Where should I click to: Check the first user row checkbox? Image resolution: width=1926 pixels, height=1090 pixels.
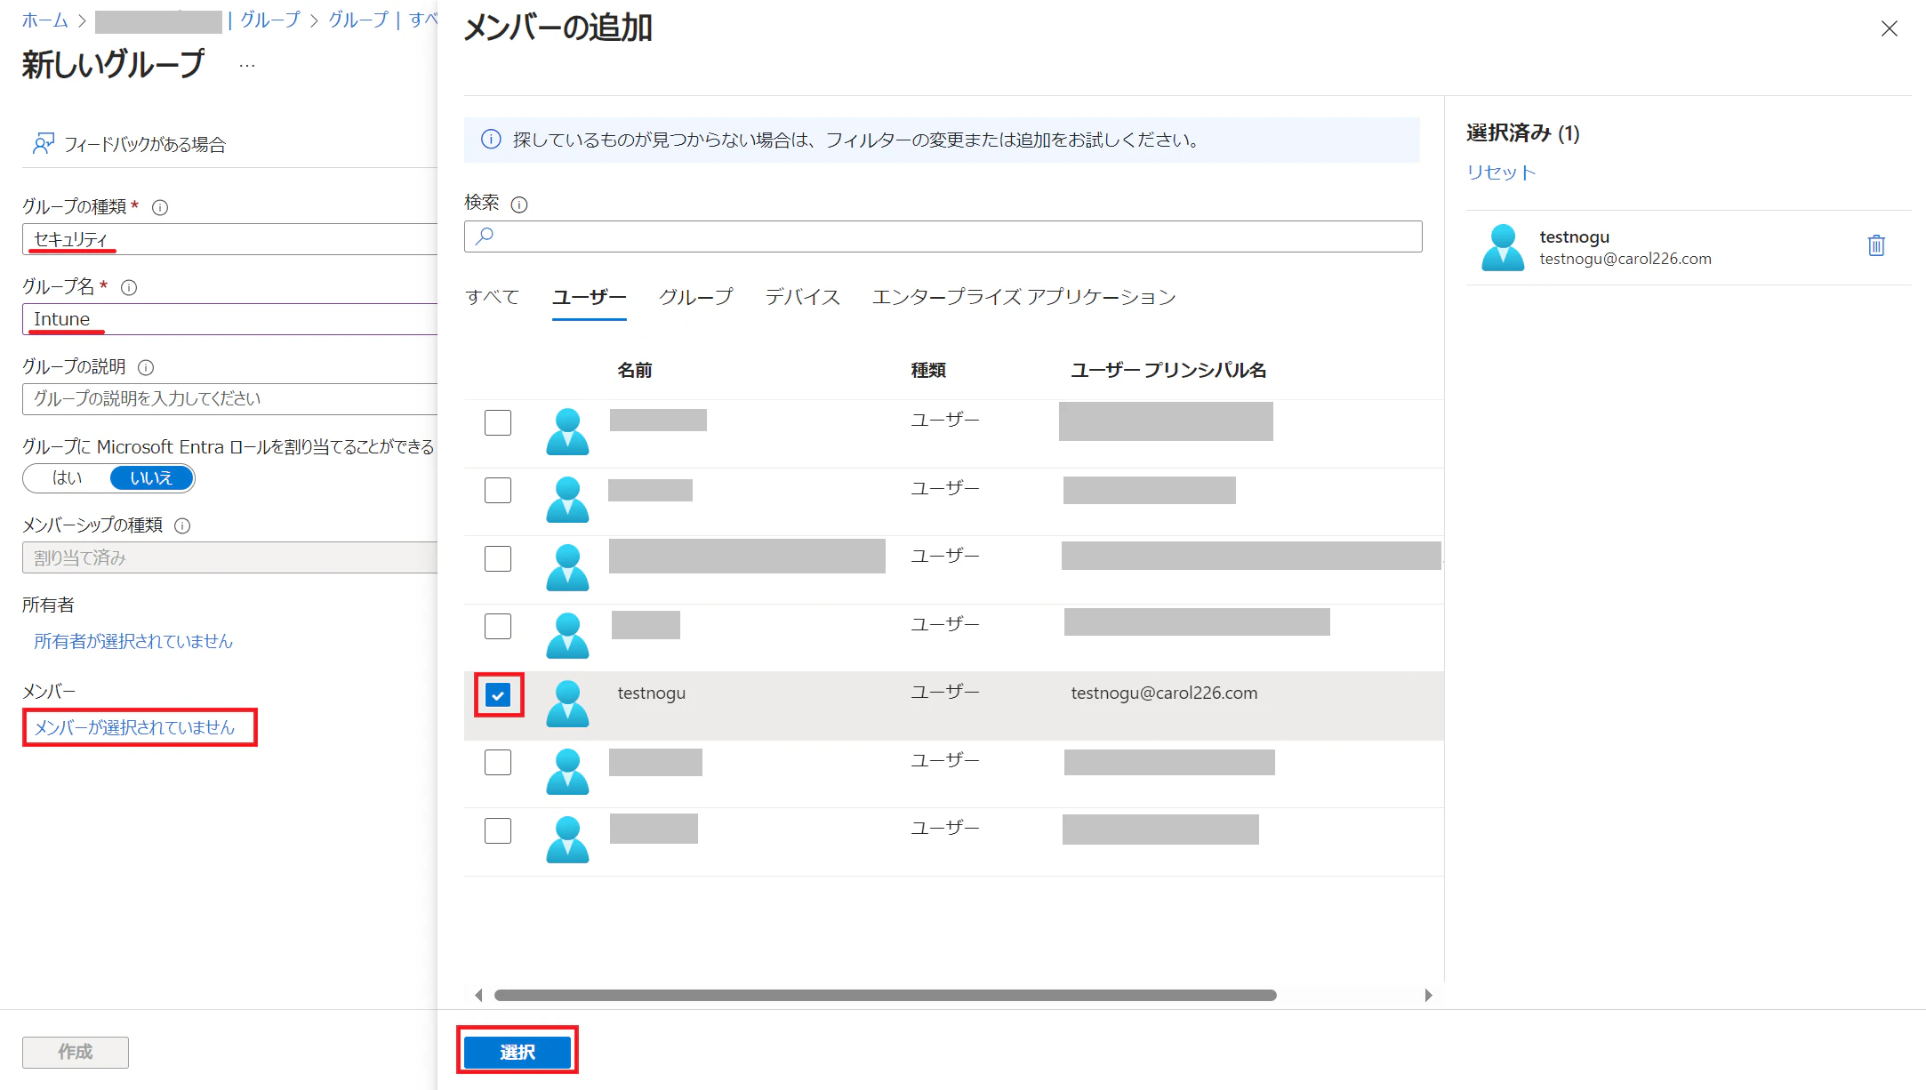point(498,422)
